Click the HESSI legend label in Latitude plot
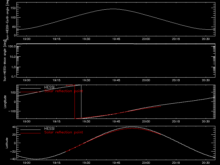The height and width of the screenshot is (165, 220). 49,128
